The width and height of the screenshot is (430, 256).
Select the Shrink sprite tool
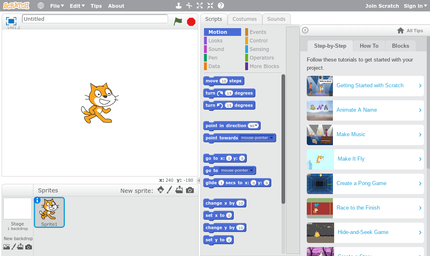click(211, 5)
